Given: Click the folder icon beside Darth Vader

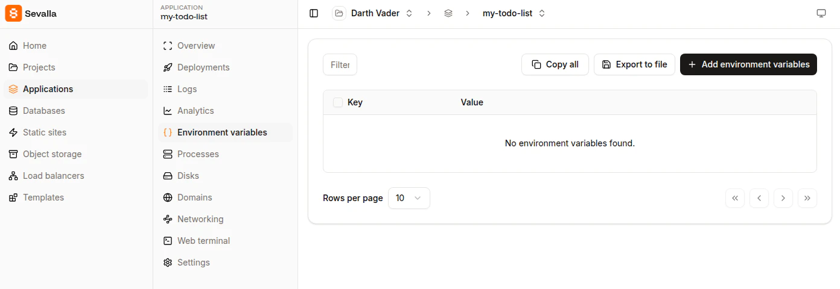Looking at the screenshot, I should pyautogui.click(x=339, y=13).
